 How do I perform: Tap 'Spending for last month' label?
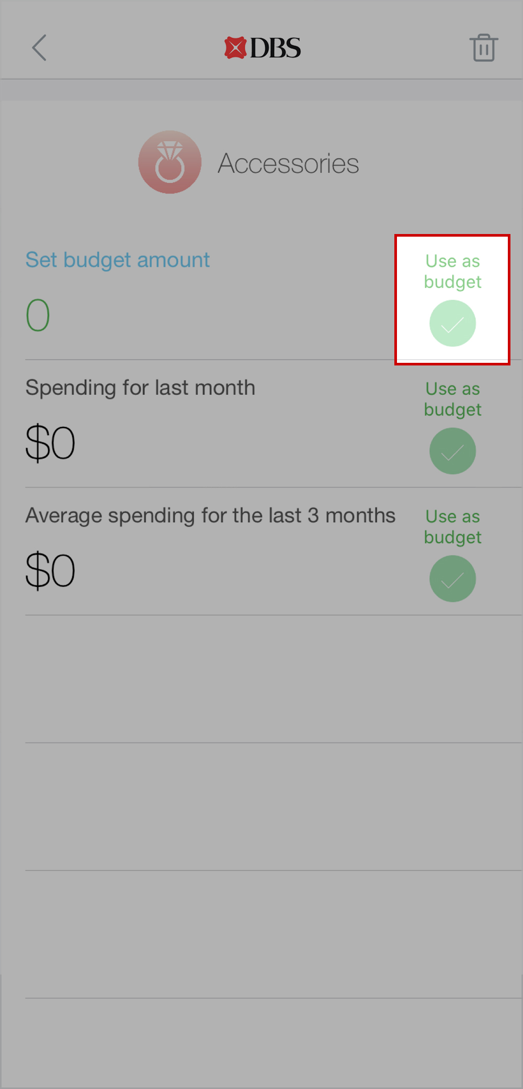click(140, 388)
